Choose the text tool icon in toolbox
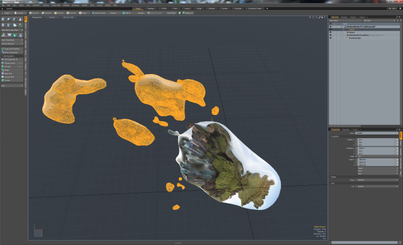The height and width of the screenshot is (245, 403). coord(21,25)
